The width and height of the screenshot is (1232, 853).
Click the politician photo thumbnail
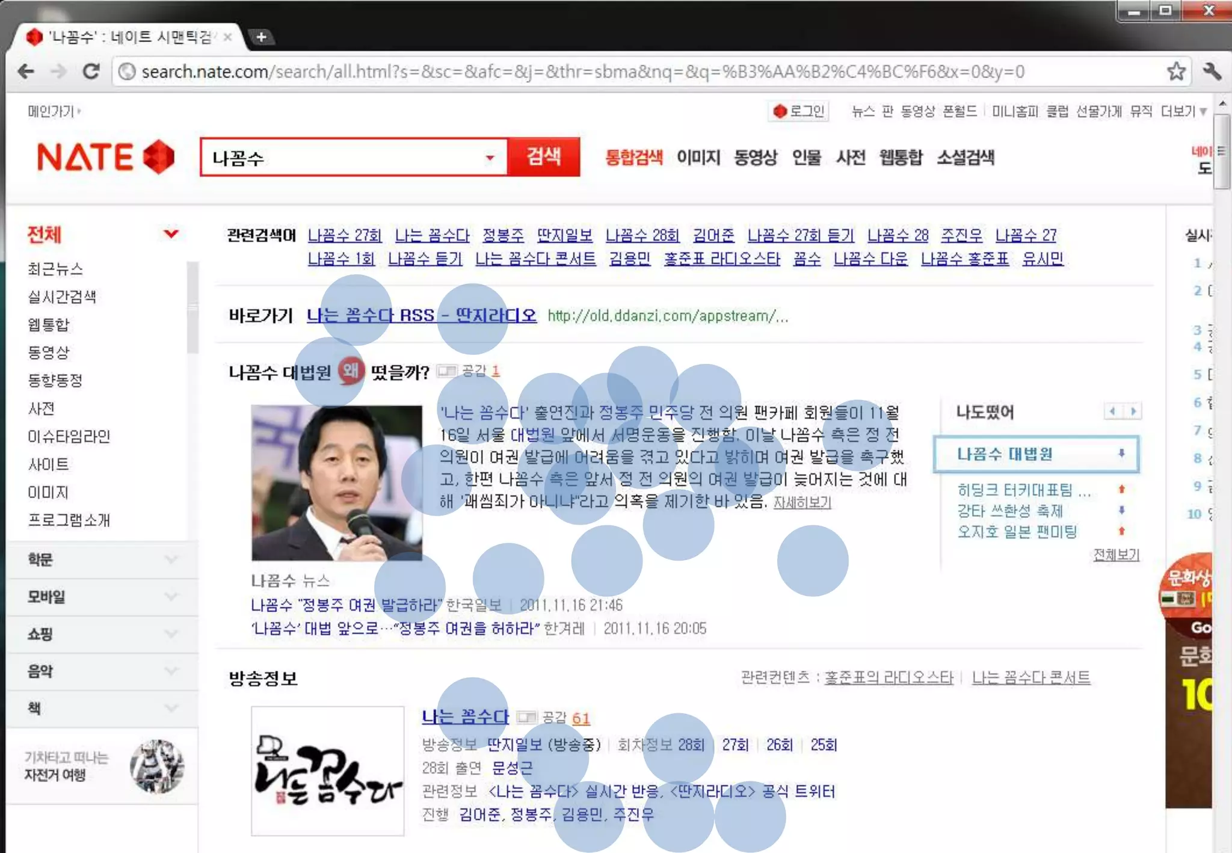336,482
